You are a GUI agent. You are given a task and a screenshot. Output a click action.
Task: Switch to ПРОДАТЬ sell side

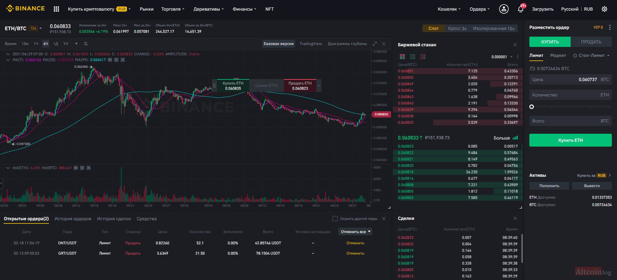pyautogui.click(x=591, y=42)
